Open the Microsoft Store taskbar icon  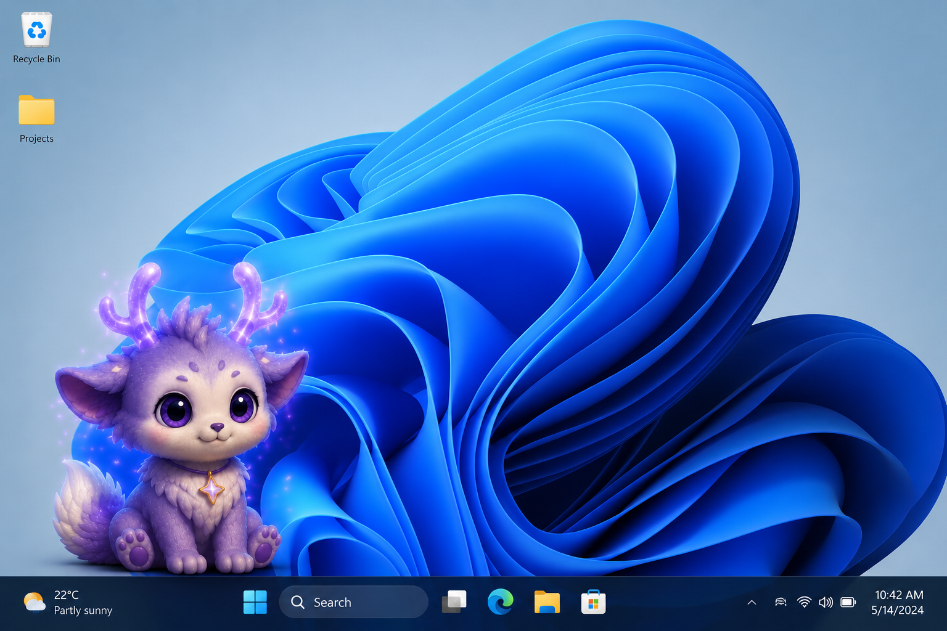tap(593, 602)
